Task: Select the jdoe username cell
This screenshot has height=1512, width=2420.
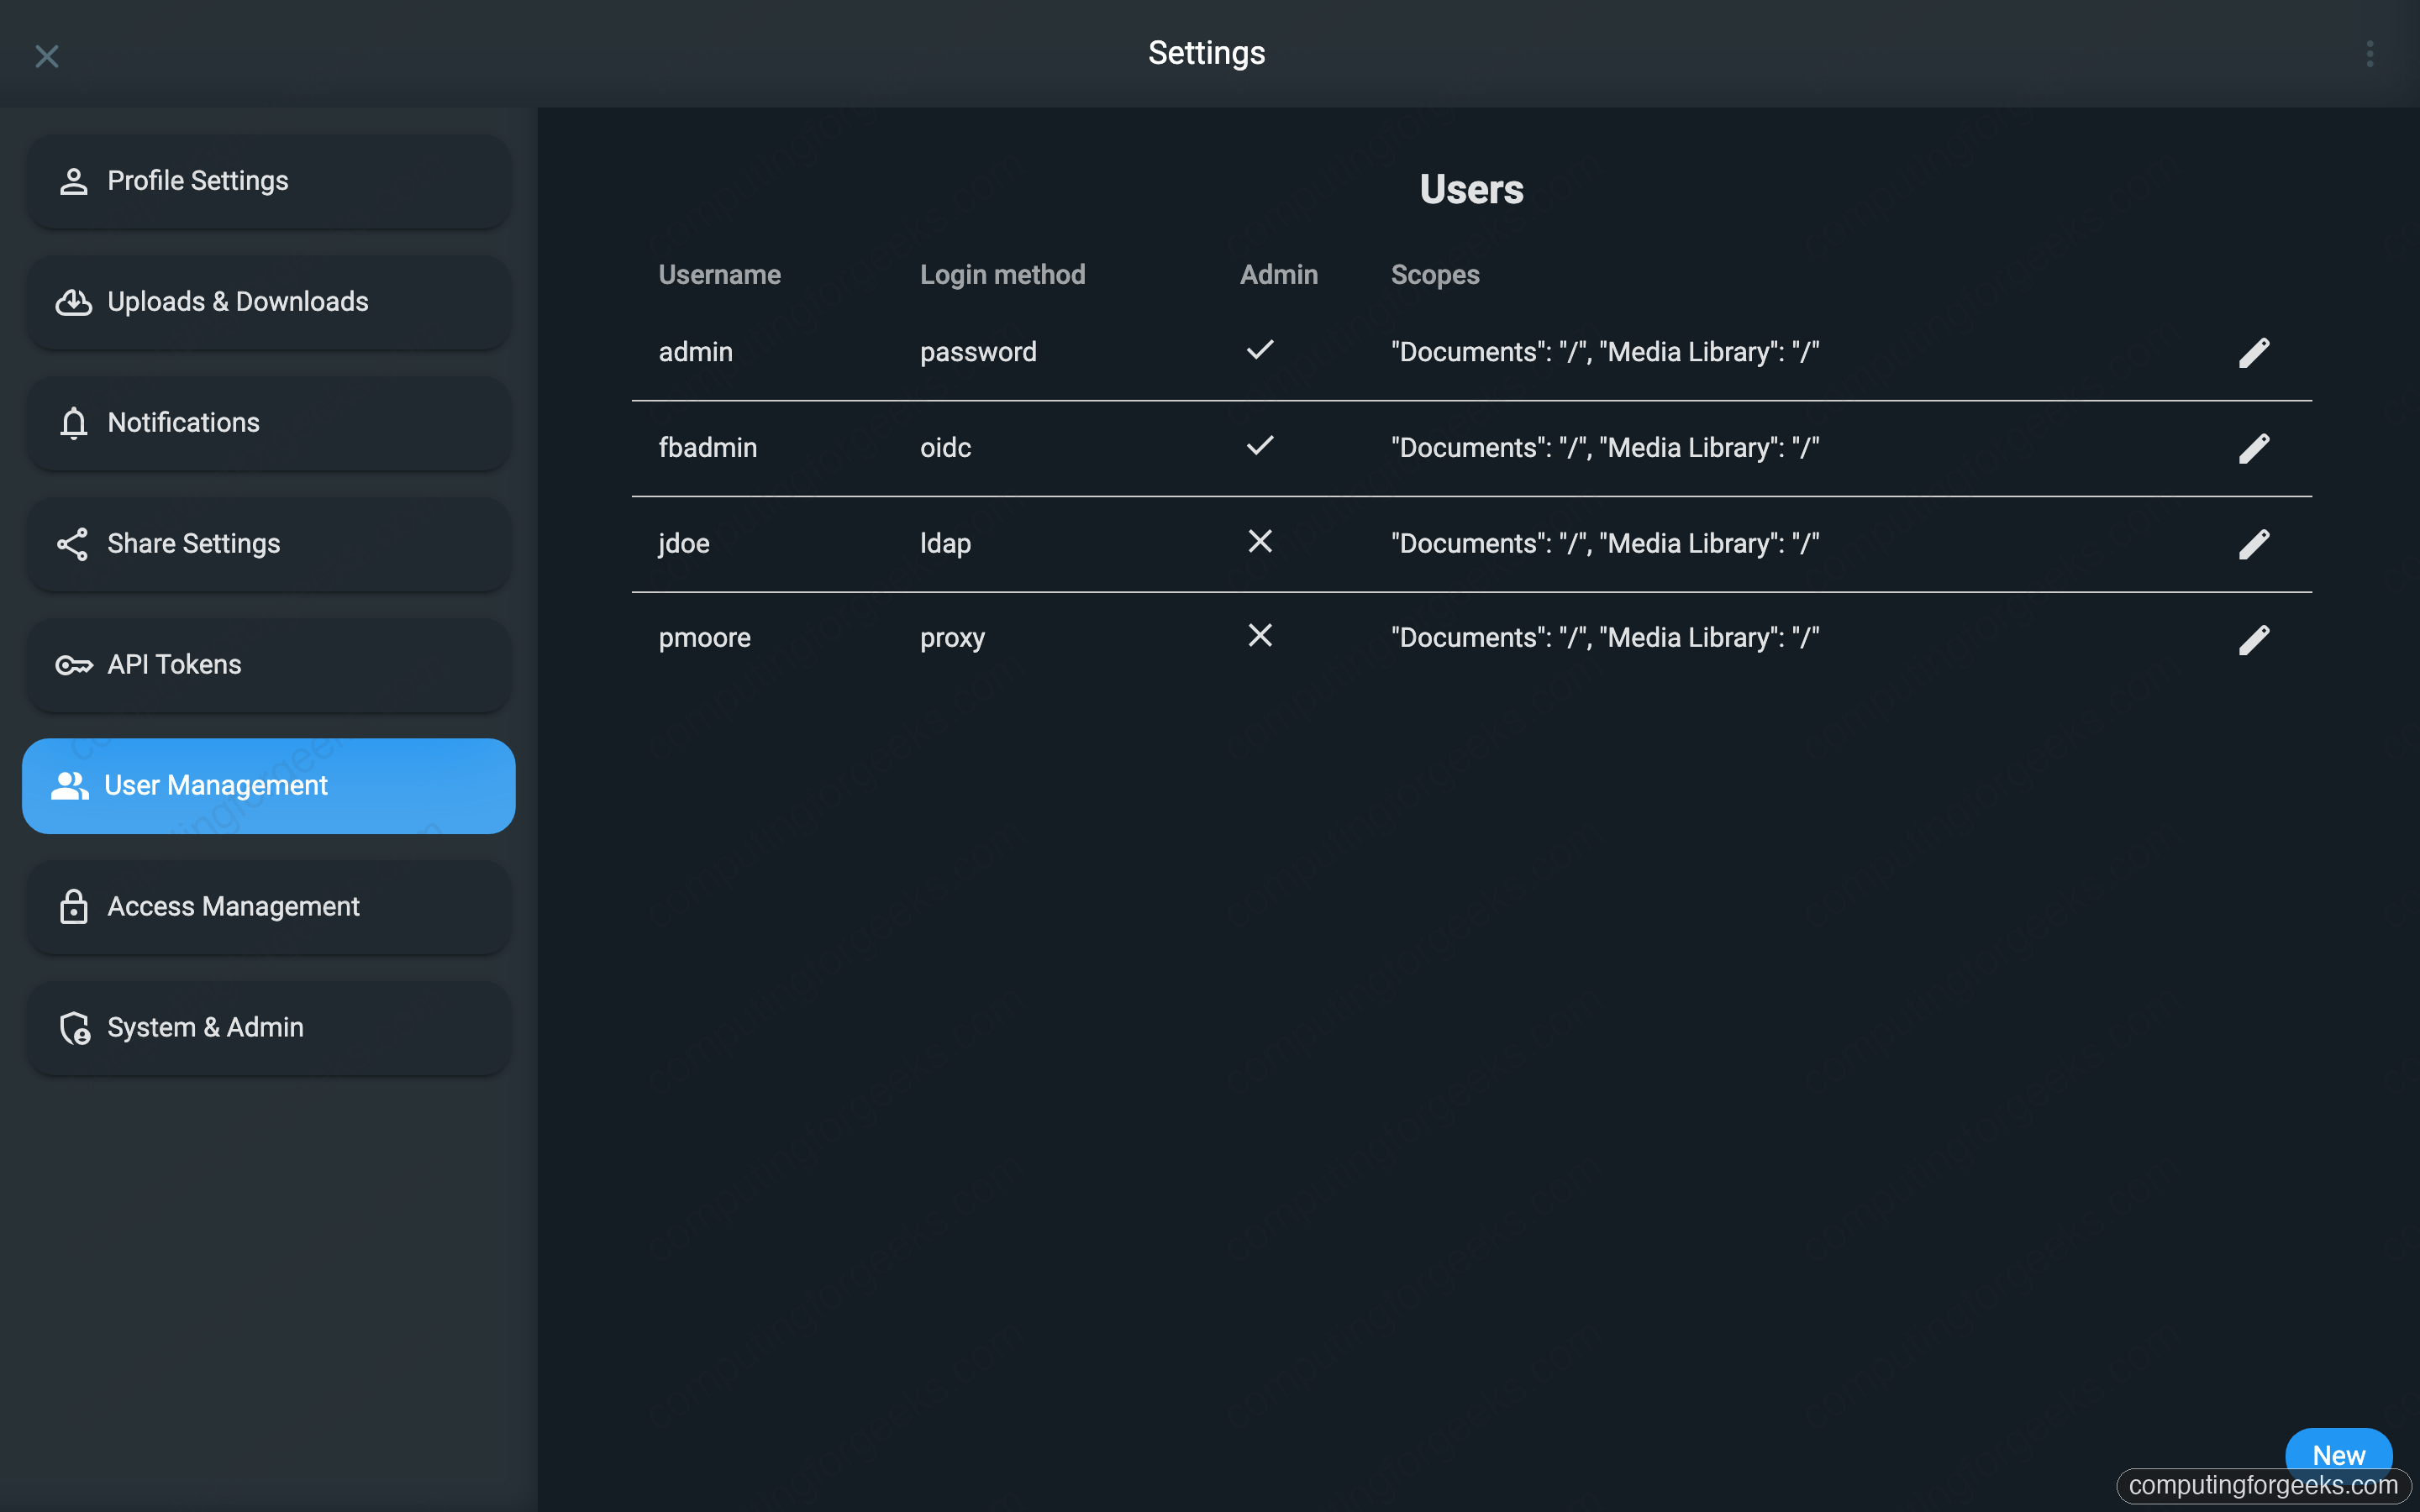Action: tap(684, 544)
